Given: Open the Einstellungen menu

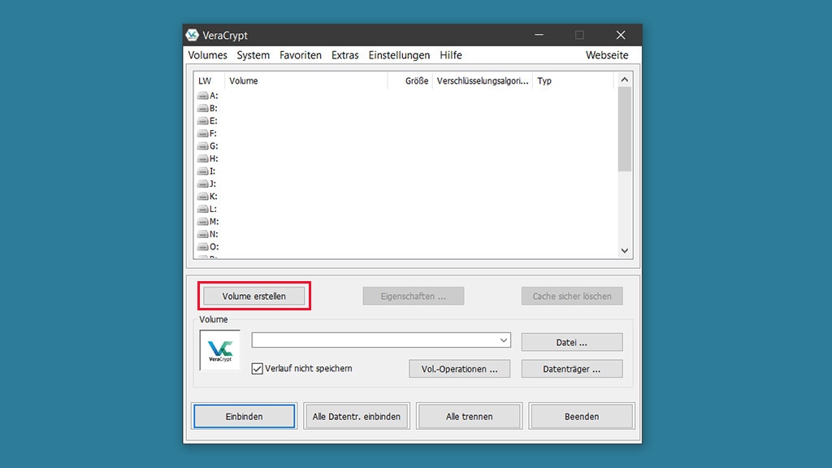Looking at the screenshot, I should click(399, 55).
